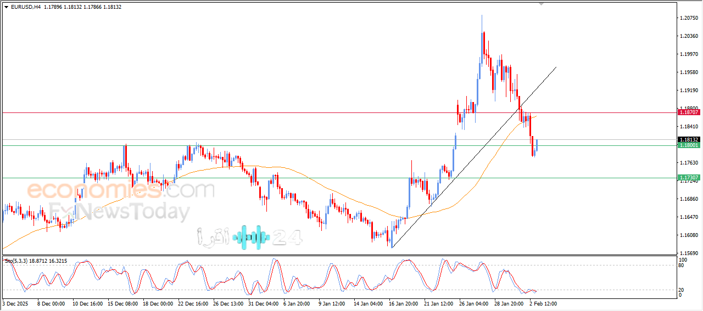
Task: Click the gray chart shift triangle marker
Action: click(542, 4)
